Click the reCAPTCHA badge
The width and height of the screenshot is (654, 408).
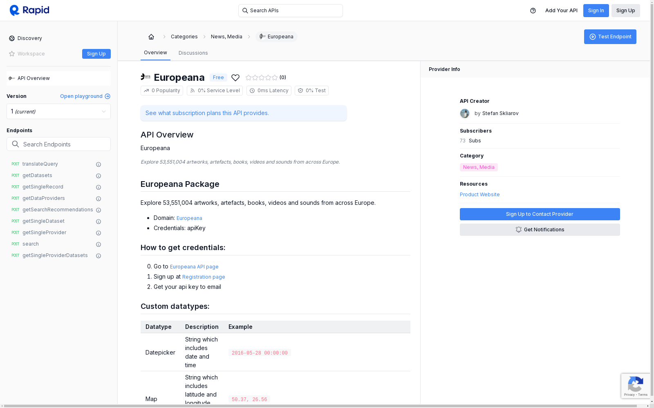pos(636,386)
